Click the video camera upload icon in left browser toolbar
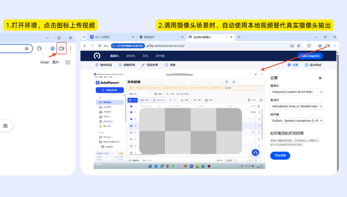This screenshot has height=197, width=347. click(x=62, y=49)
